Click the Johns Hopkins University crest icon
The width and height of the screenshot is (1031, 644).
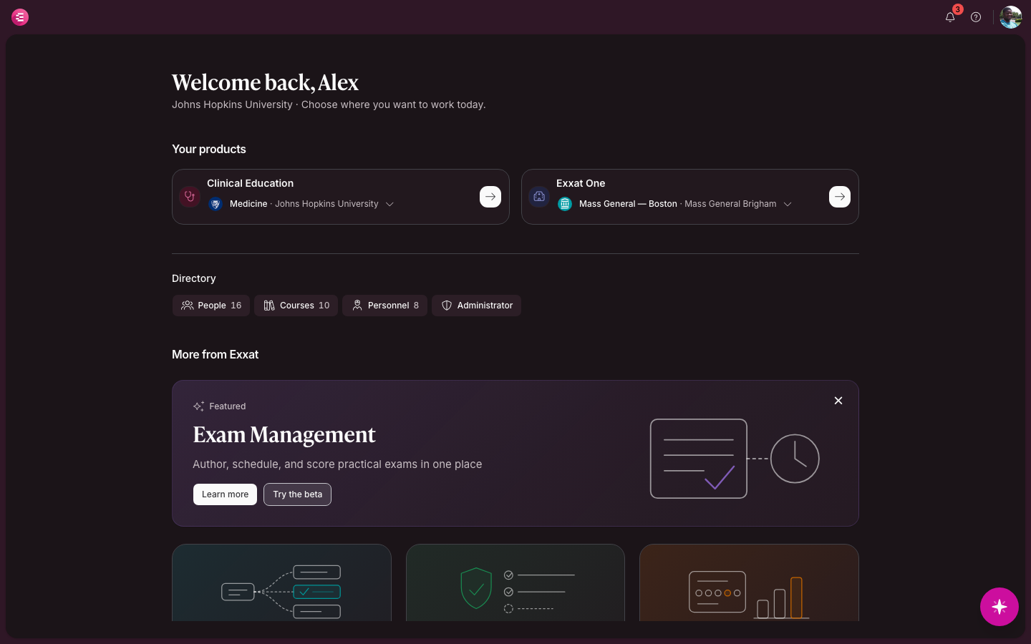point(216,204)
